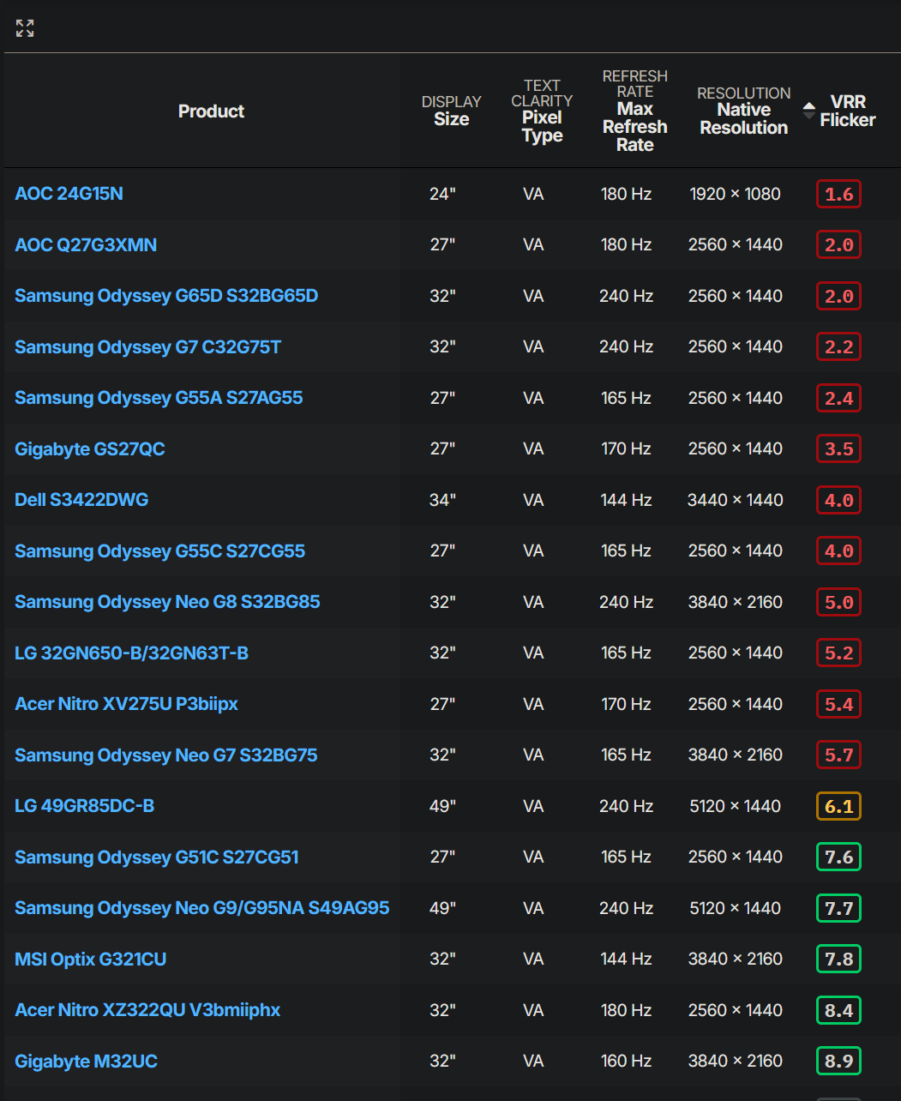Click the 2.4 VRR Flicker score badge
The image size is (901, 1101).
tap(838, 398)
